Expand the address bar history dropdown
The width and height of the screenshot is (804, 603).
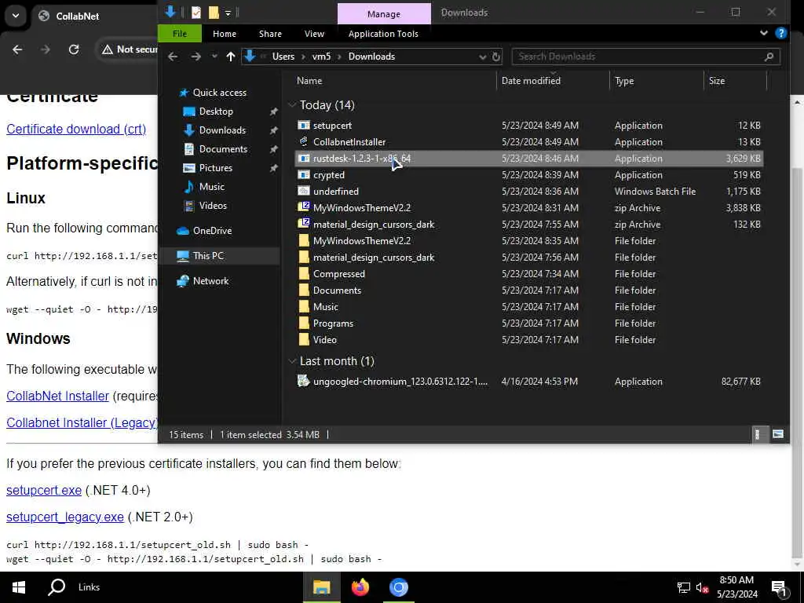482,57
